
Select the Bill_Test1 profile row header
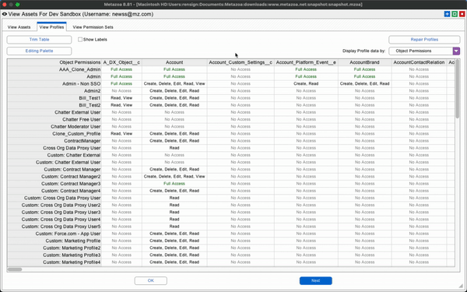54,98
